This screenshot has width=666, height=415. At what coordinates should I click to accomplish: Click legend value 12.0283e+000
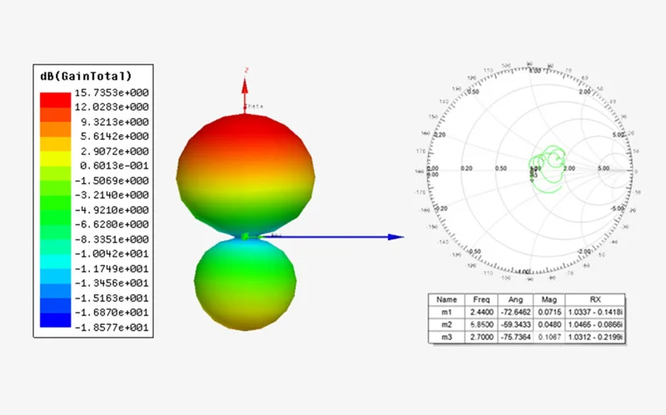112,107
